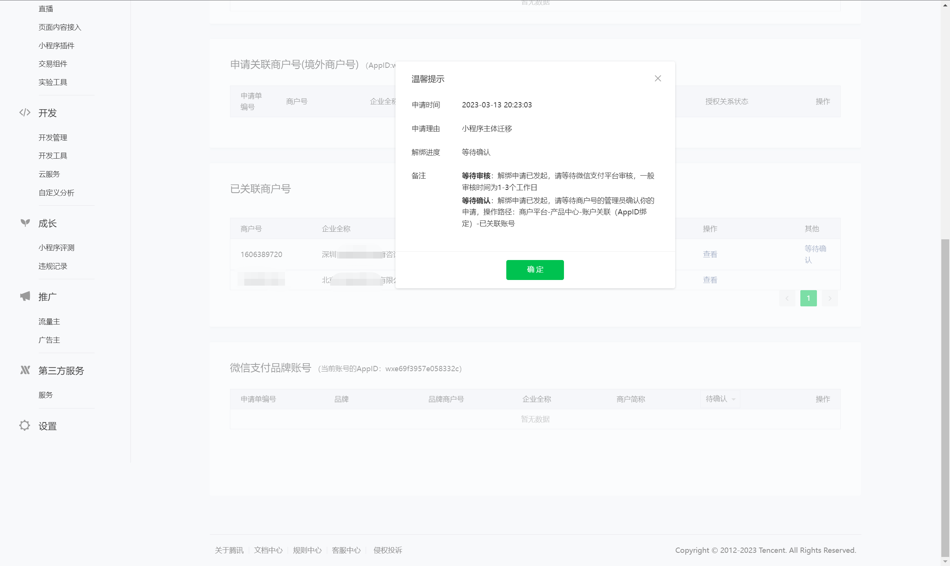Image resolution: width=950 pixels, height=566 pixels.
Task: Open 小程序插件 menu item
Action: point(57,46)
